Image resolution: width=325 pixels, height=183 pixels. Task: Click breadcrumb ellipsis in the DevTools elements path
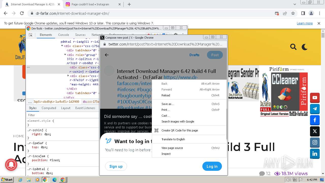tap(30, 102)
